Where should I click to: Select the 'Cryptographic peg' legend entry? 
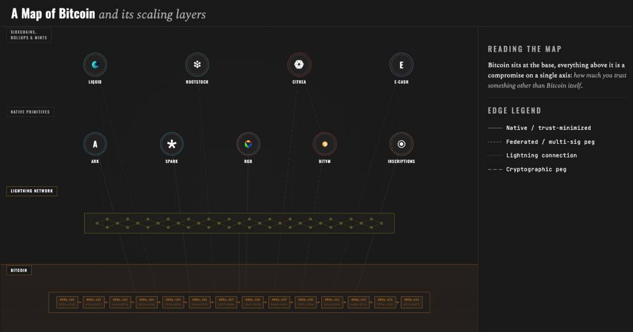tap(527, 169)
